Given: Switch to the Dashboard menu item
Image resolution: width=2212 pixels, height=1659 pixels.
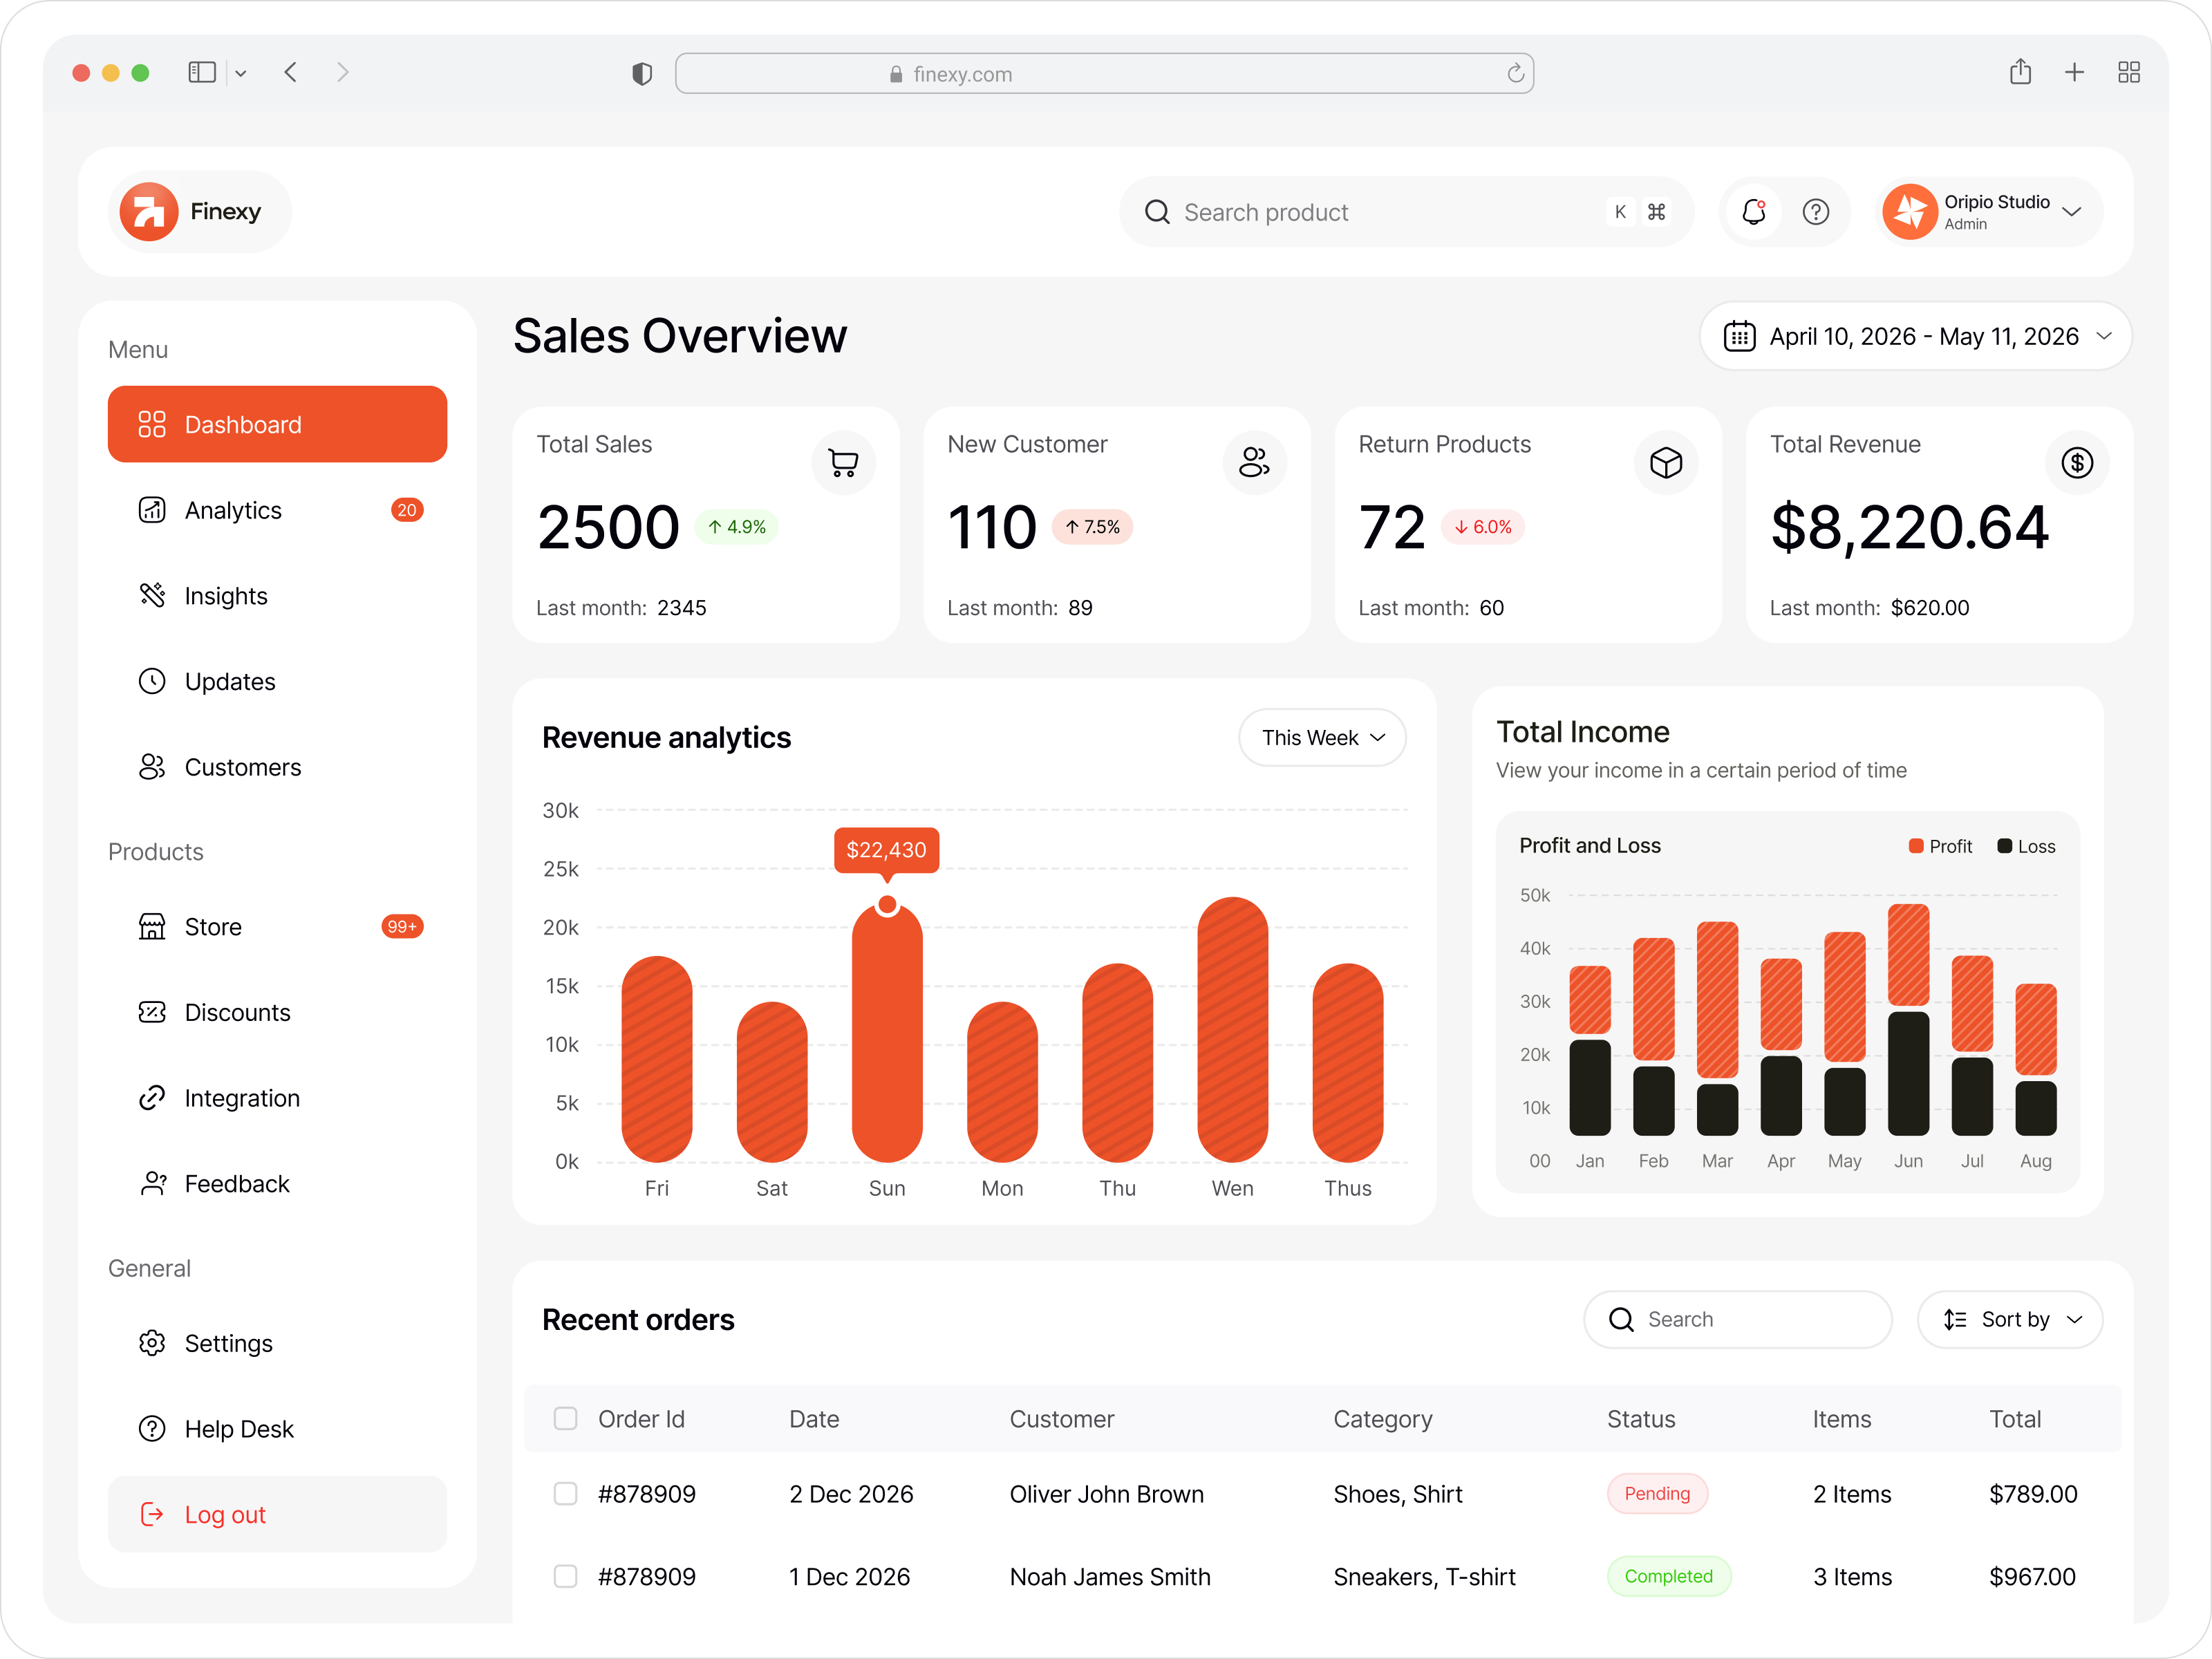Looking at the screenshot, I should coord(242,424).
